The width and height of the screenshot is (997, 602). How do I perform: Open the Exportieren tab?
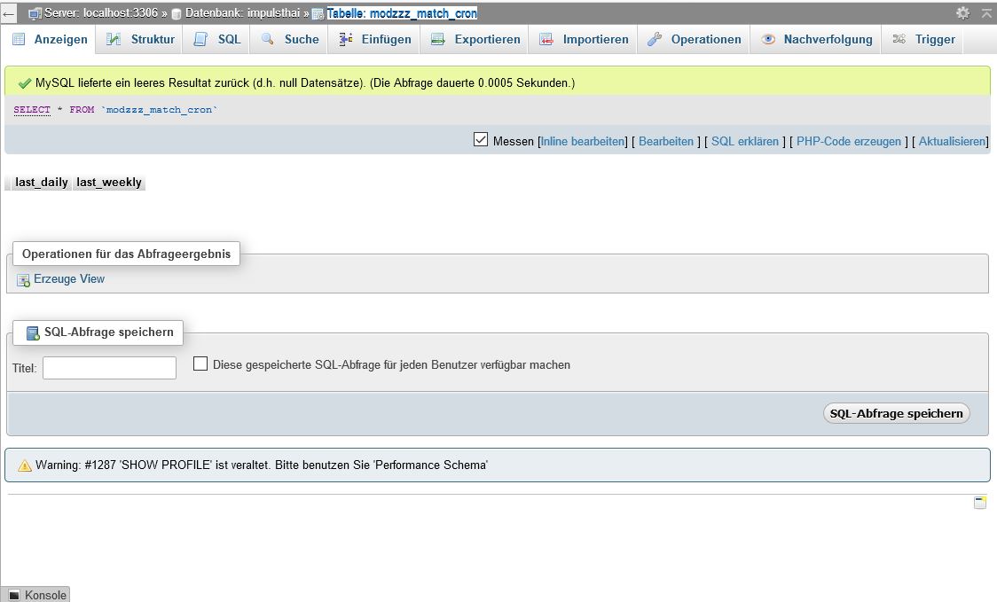coord(476,39)
